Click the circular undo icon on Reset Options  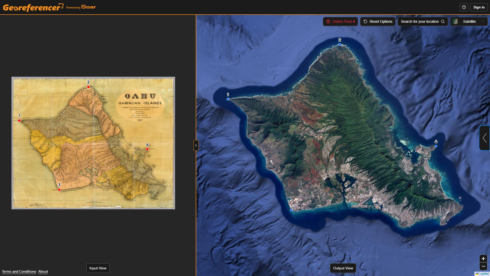pos(365,21)
